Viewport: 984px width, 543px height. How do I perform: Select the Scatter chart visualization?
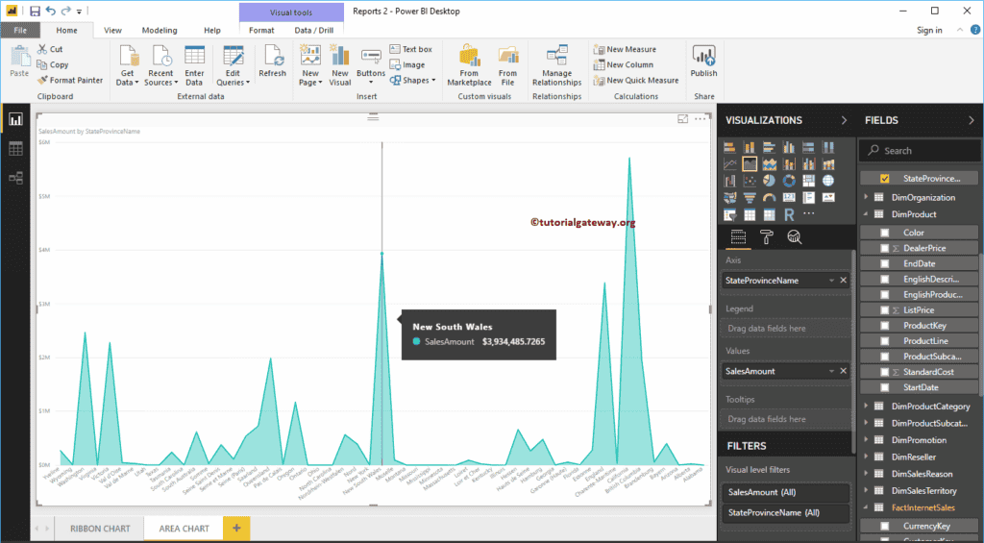pos(750,181)
